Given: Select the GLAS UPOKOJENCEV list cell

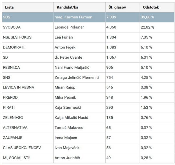Looking at the screenshot, I should click(x=21, y=147).
